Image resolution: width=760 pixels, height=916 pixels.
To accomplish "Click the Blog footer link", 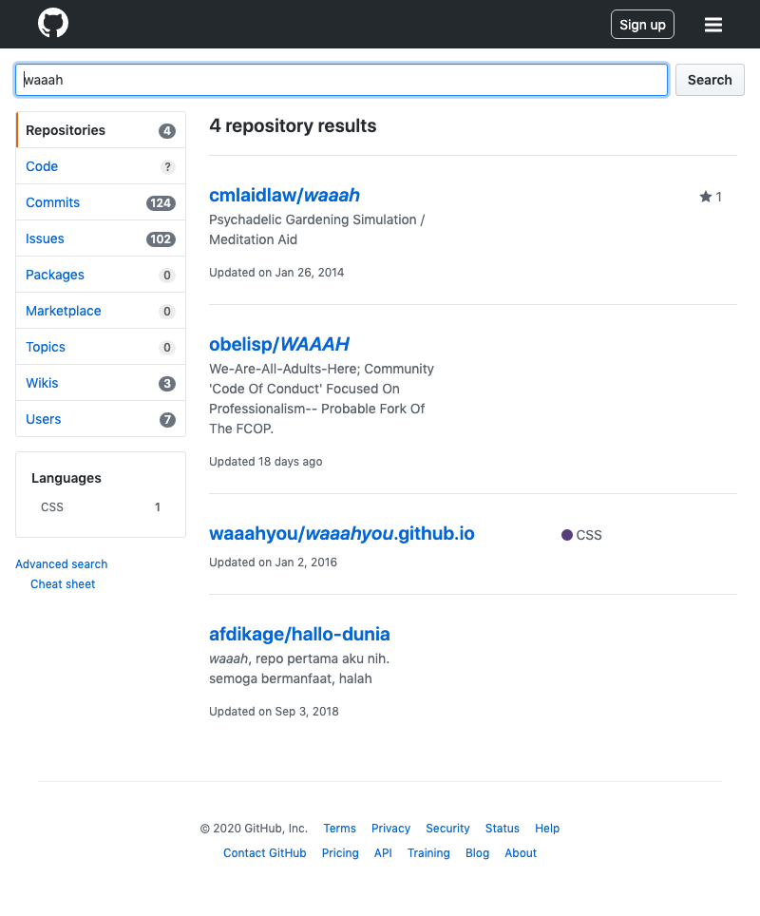I will 477,853.
